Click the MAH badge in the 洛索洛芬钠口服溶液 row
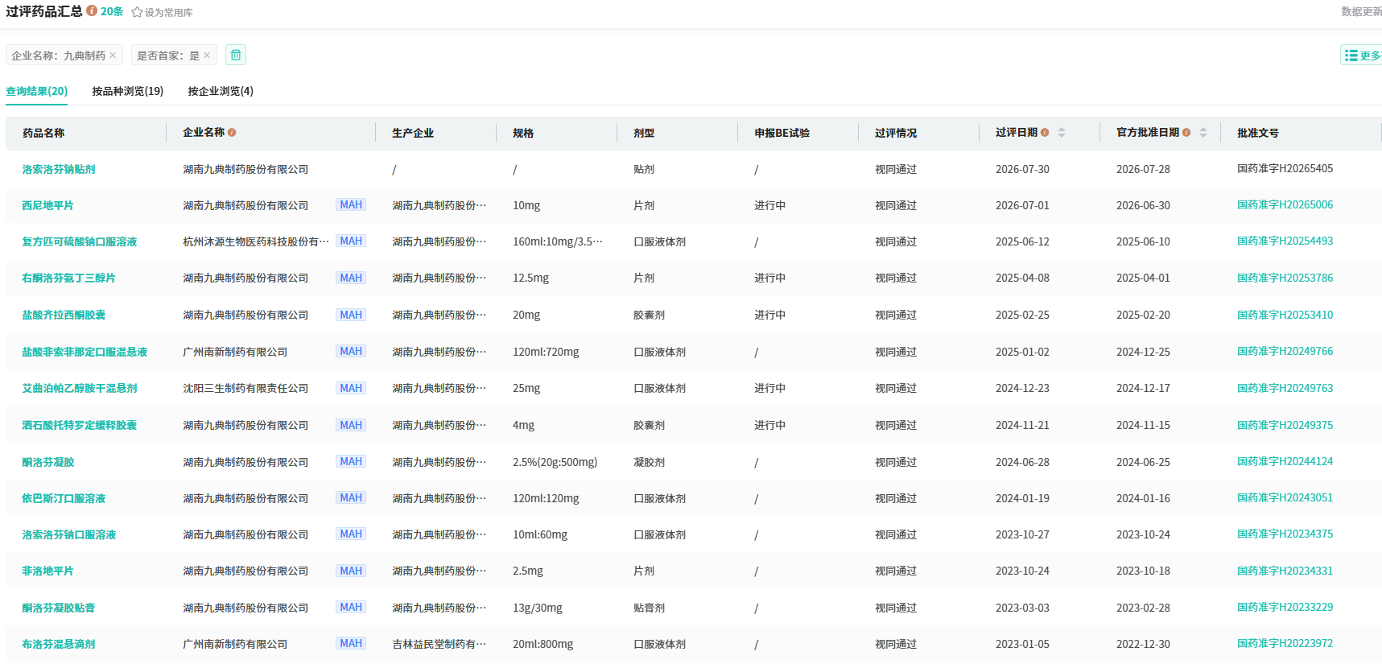The width and height of the screenshot is (1382, 664). click(351, 534)
